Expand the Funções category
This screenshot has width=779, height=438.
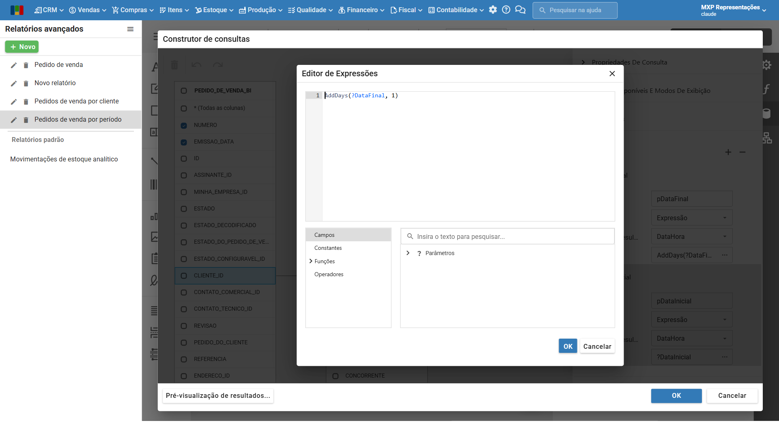(311, 261)
